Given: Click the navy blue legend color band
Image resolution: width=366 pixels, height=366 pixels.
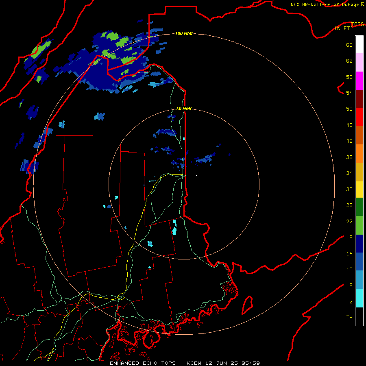Looking at the screenshot, I should 359,244.
